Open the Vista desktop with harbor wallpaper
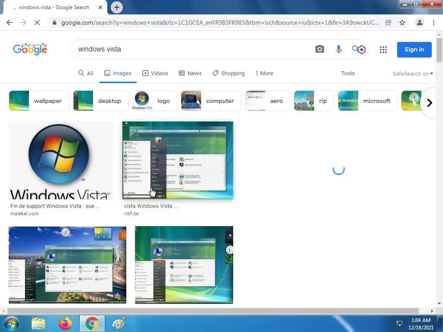The width and height of the screenshot is (443, 332). click(67, 265)
